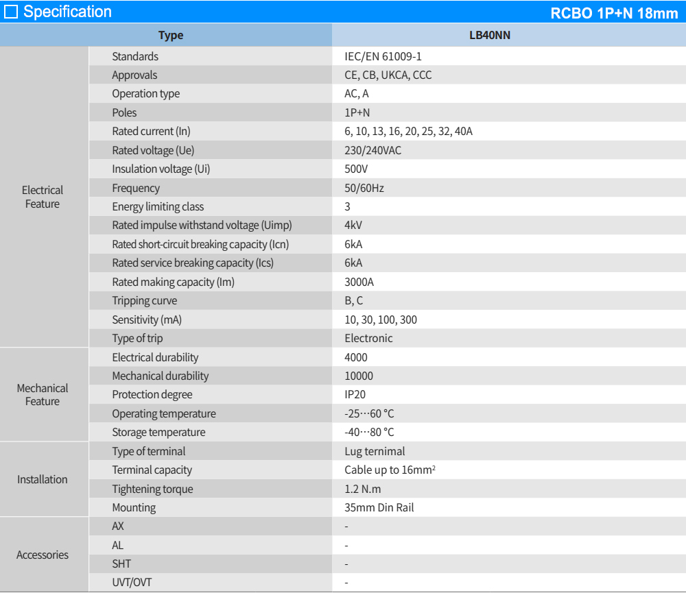The image size is (686, 593).
Task: Click the UVT/OVT accessory label
Action: click(x=132, y=583)
